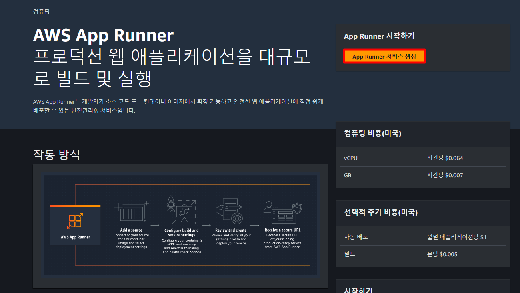Click the AWS App Runner main heading
The width and height of the screenshot is (520, 293).
click(103, 36)
